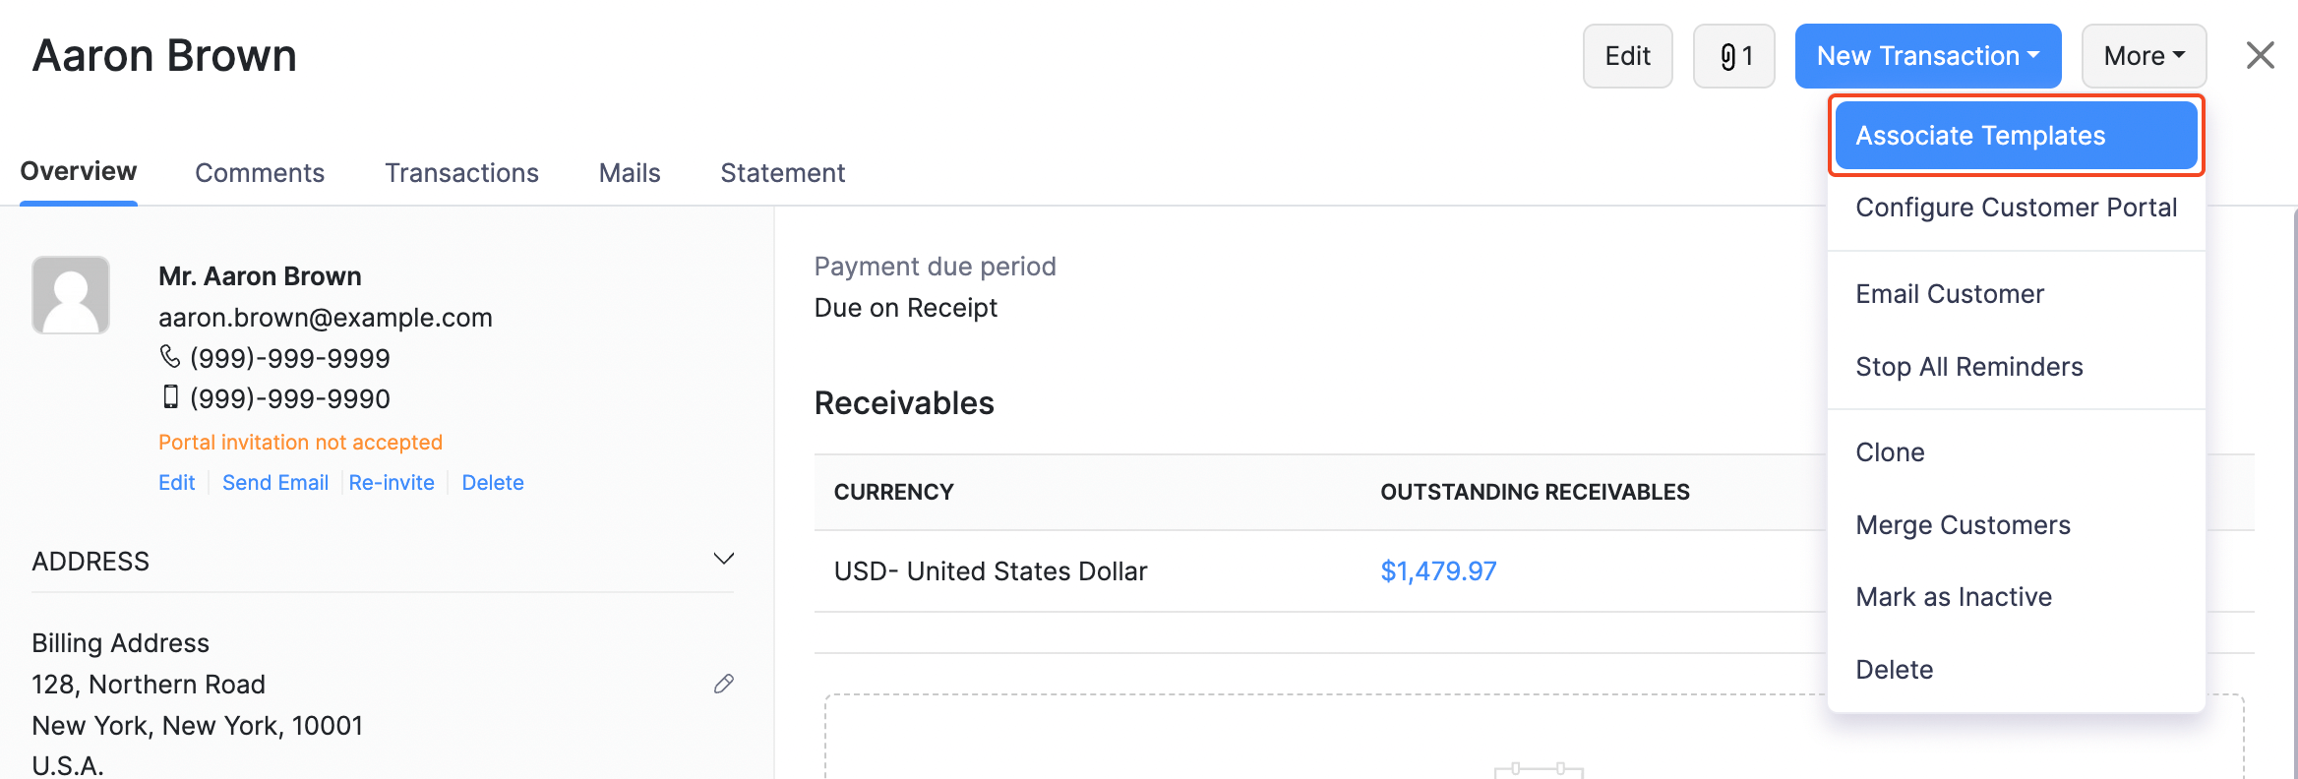Screen dimensions: 2298x779
Task: Choose Configure Customer Portal option
Action: pos(2016,208)
